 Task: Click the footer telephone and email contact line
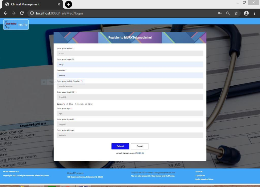pos(153,173)
